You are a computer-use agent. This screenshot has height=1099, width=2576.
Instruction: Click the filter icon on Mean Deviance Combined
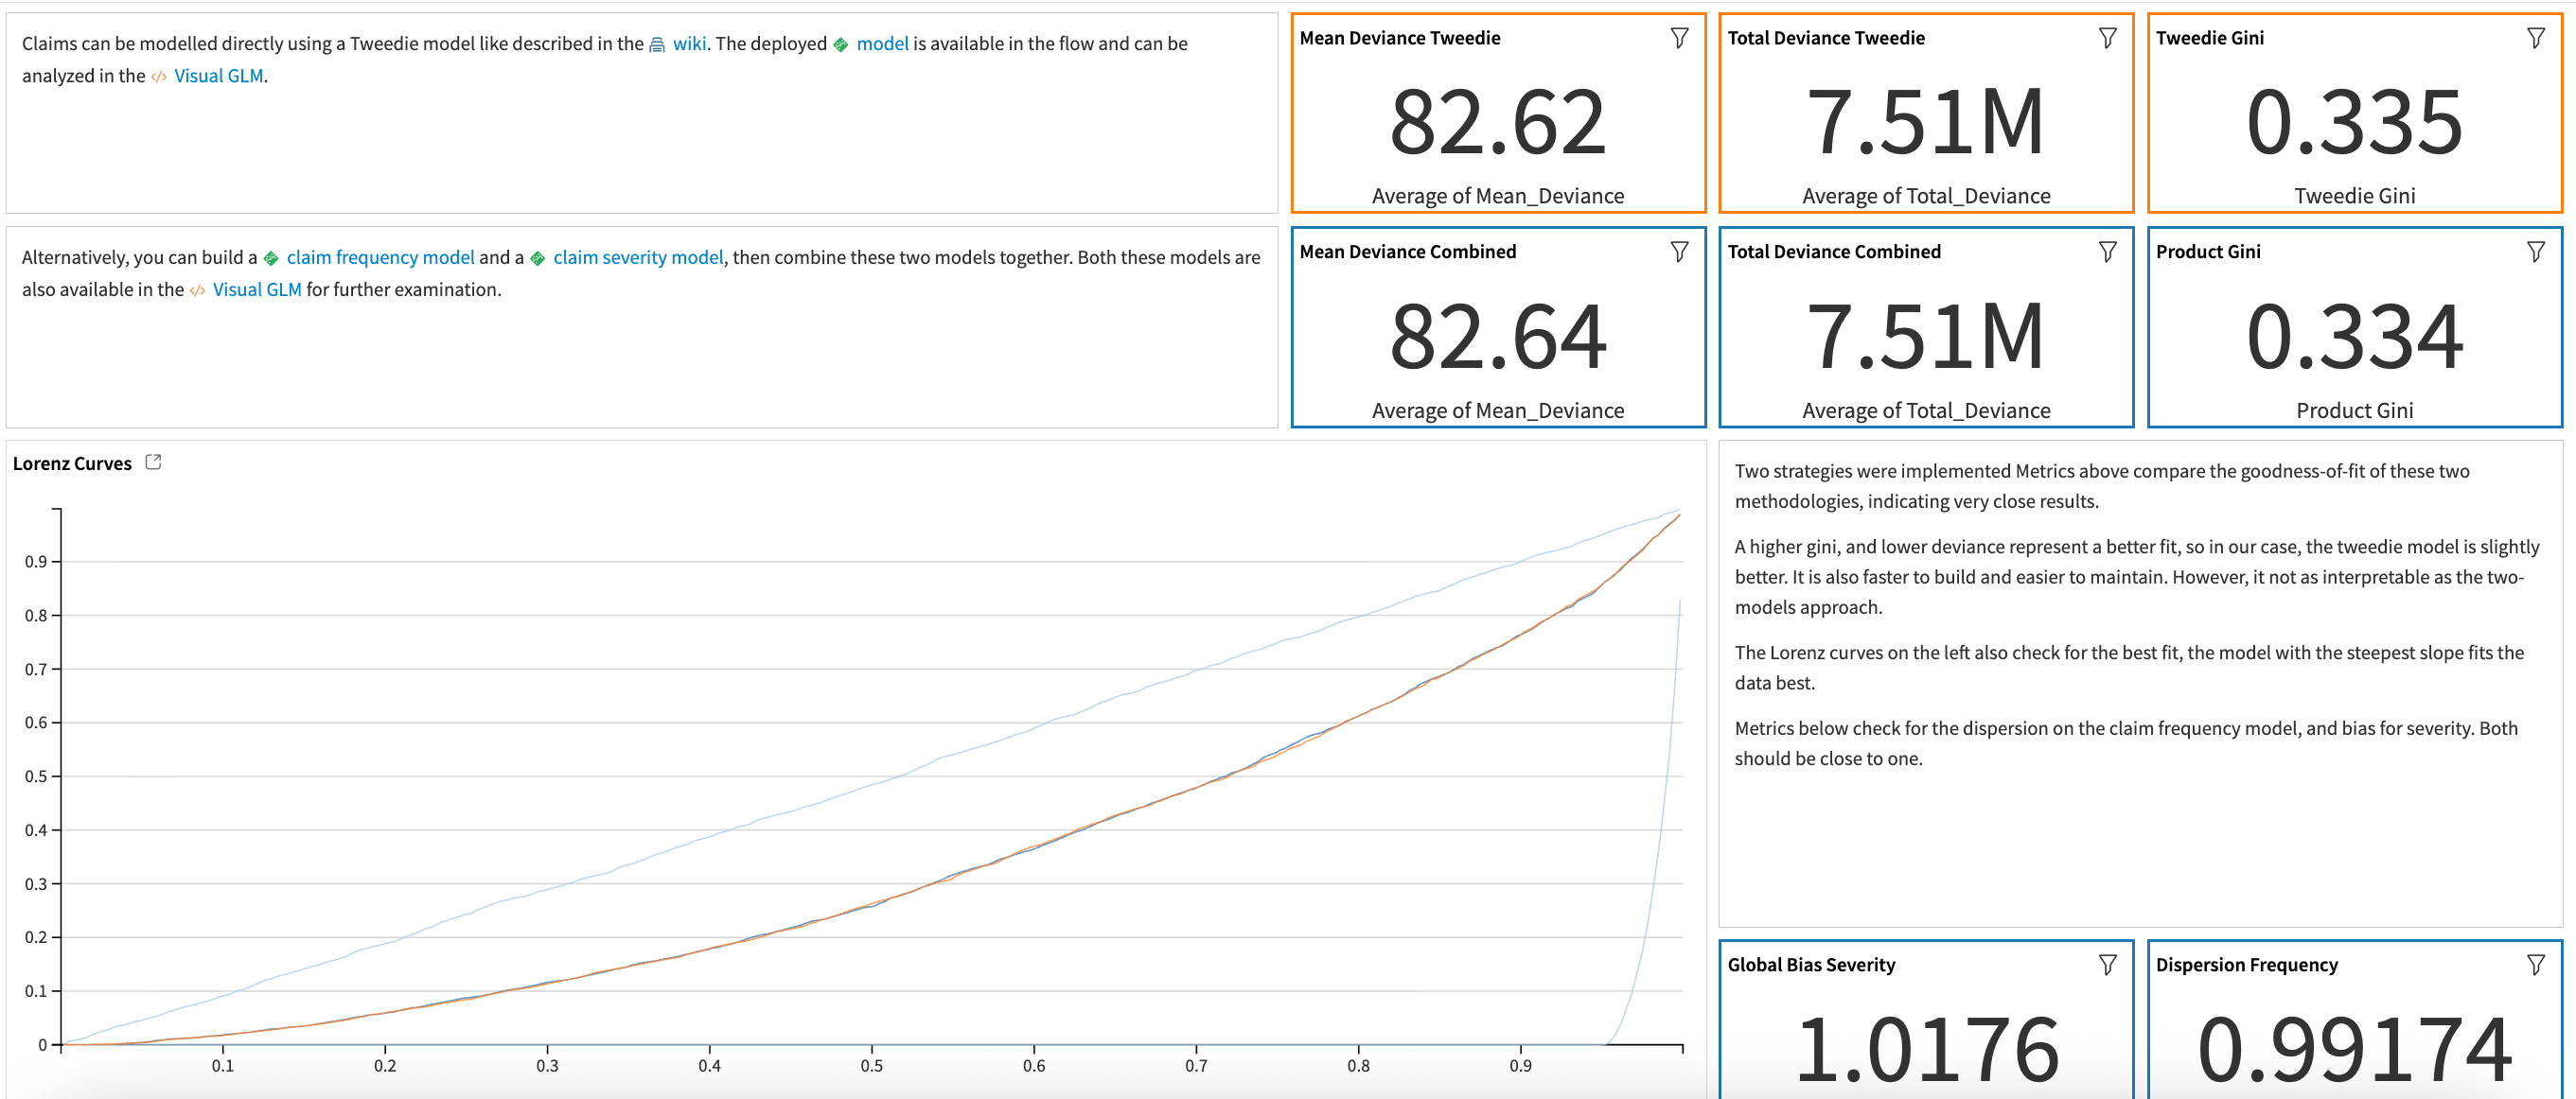[x=1679, y=251]
